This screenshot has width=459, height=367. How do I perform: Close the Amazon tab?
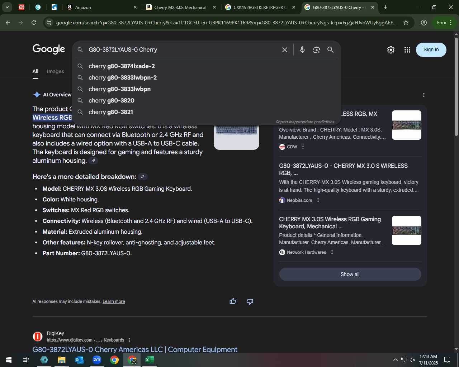[x=135, y=7]
